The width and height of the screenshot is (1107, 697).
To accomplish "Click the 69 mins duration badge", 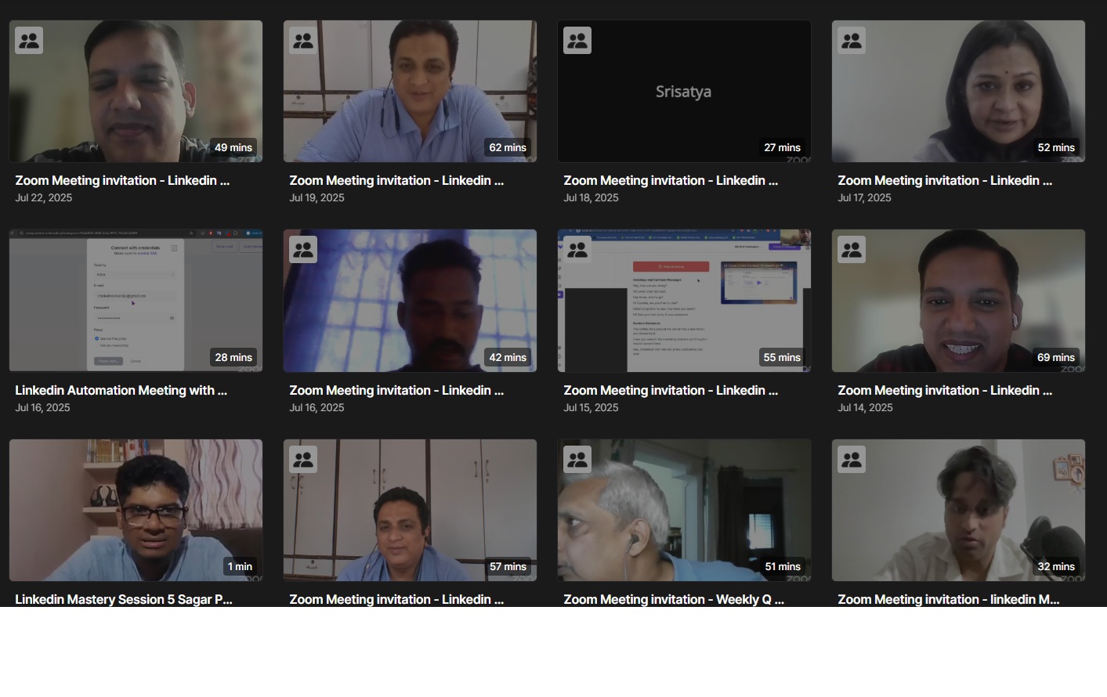I will point(1055,357).
